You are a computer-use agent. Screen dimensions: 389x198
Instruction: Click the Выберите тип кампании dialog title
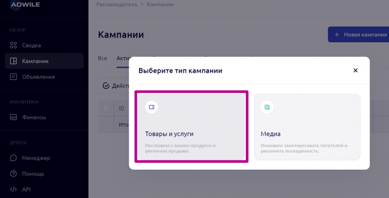(180, 71)
